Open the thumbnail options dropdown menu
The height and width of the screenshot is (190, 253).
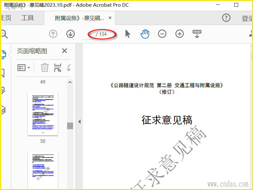pos(24,68)
